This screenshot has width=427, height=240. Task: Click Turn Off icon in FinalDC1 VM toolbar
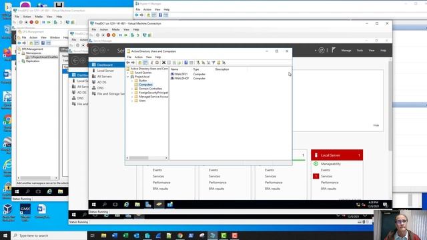(103, 35)
